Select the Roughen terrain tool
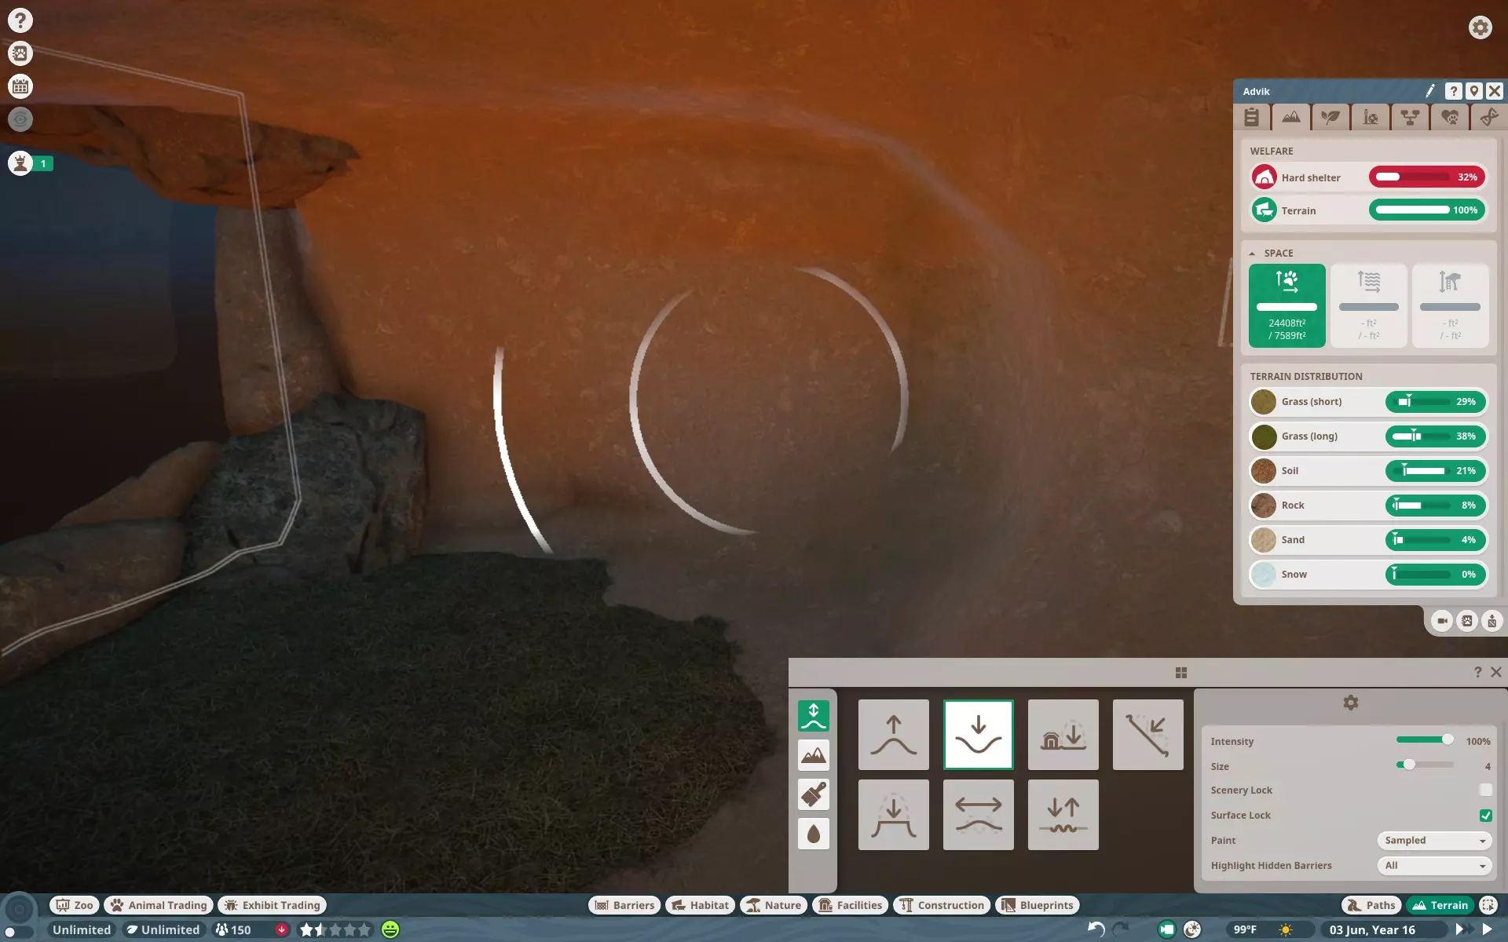 [1063, 815]
